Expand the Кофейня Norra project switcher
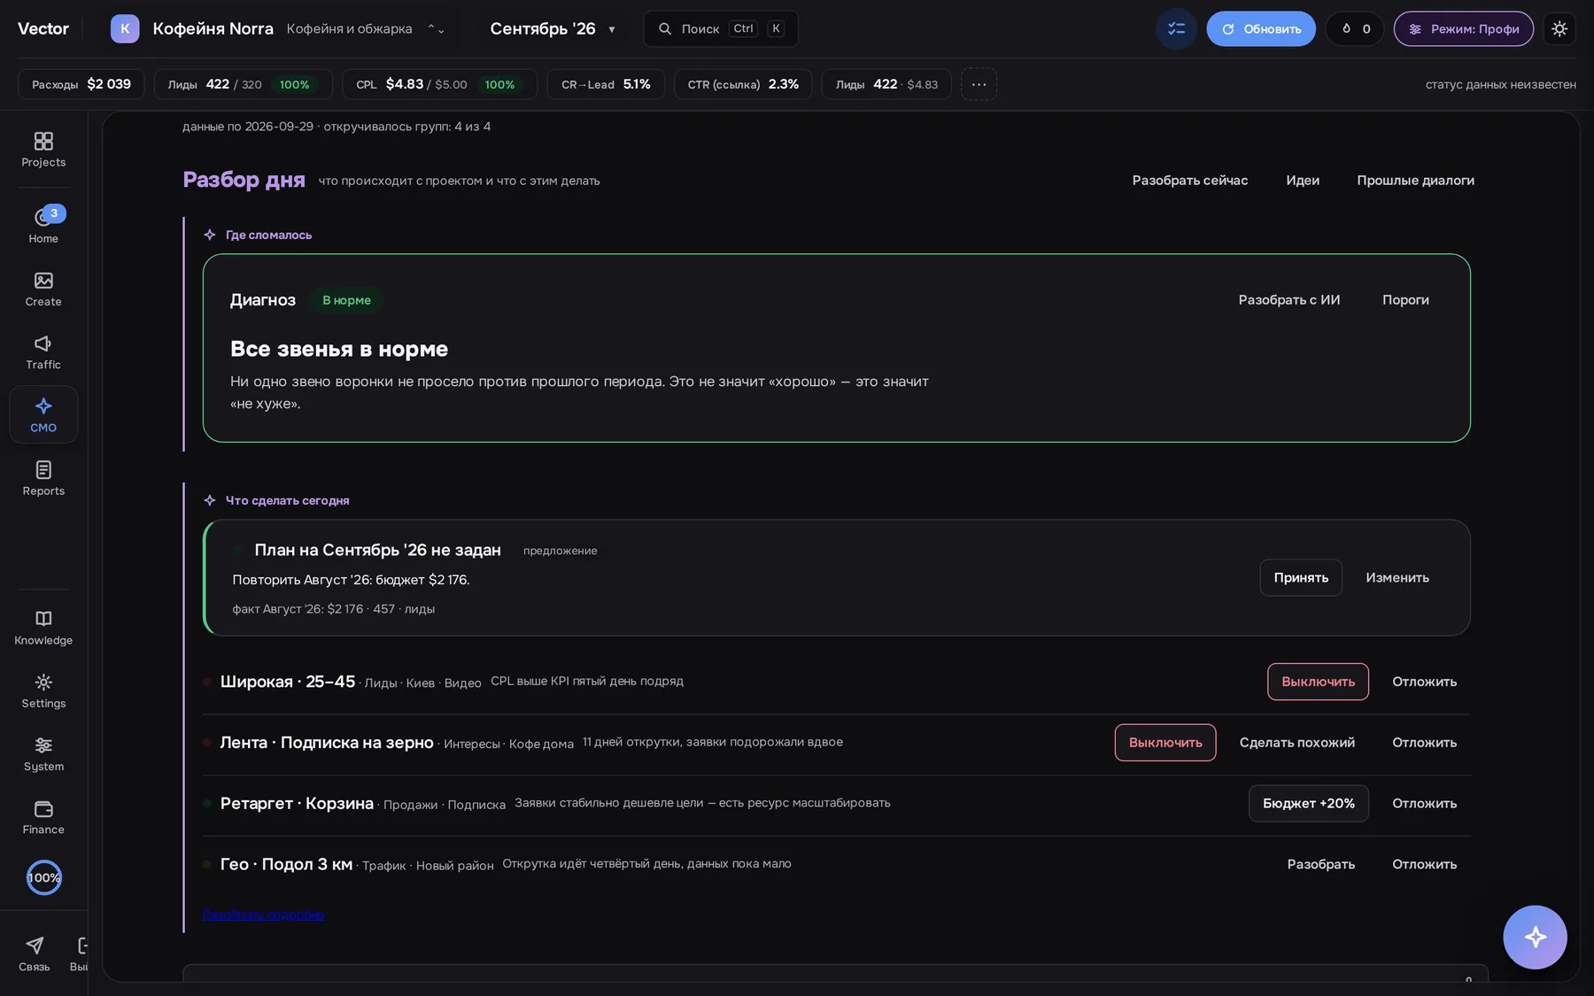Image resolution: width=1594 pixels, height=996 pixels. click(278, 29)
